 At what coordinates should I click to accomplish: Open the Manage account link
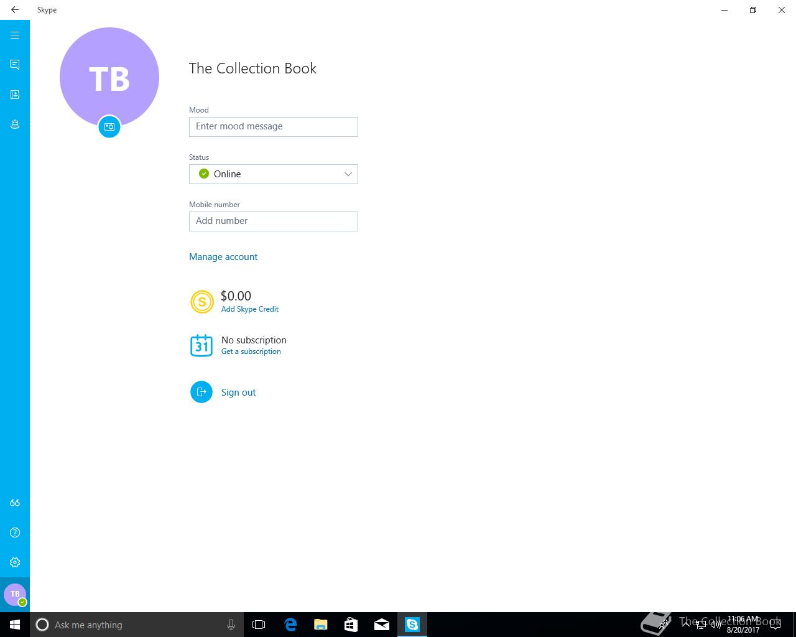pyautogui.click(x=223, y=257)
